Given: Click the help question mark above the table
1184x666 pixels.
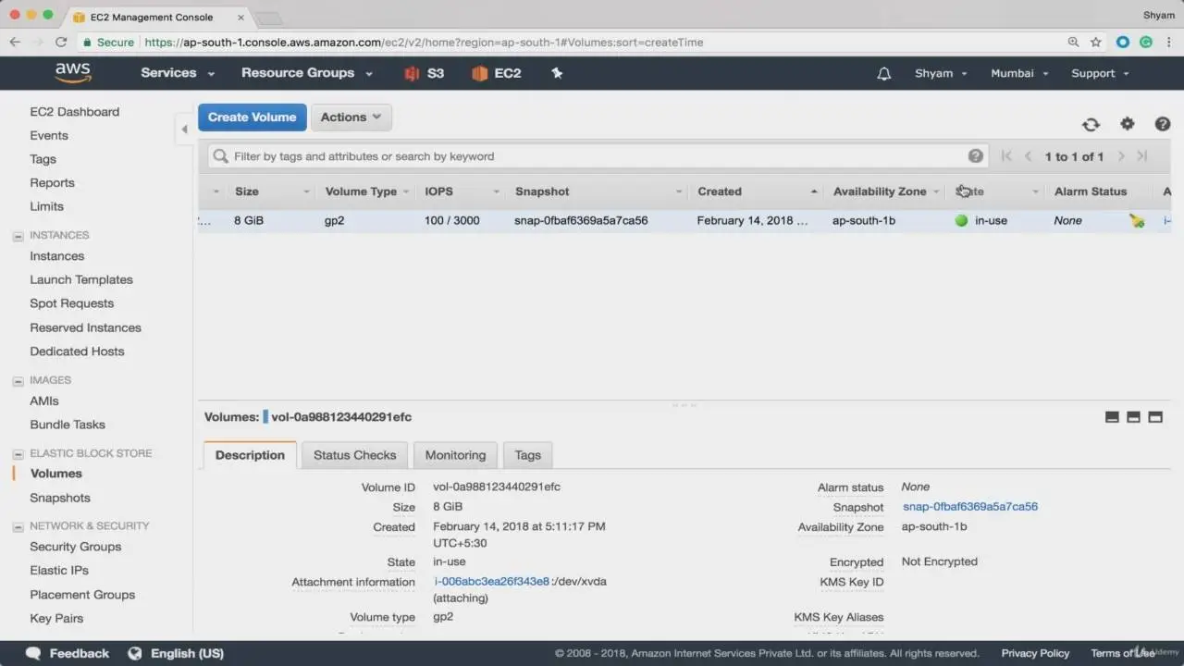Looking at the screenshot, I should click(x=1163, y=124).
